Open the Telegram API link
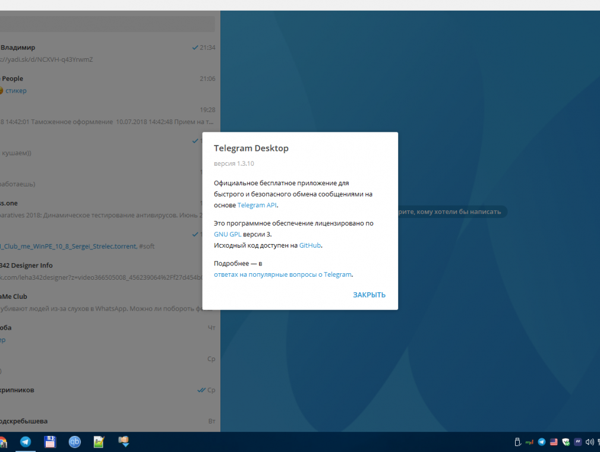The width and height of the screenshot is (600, 452). click(257, 205)
